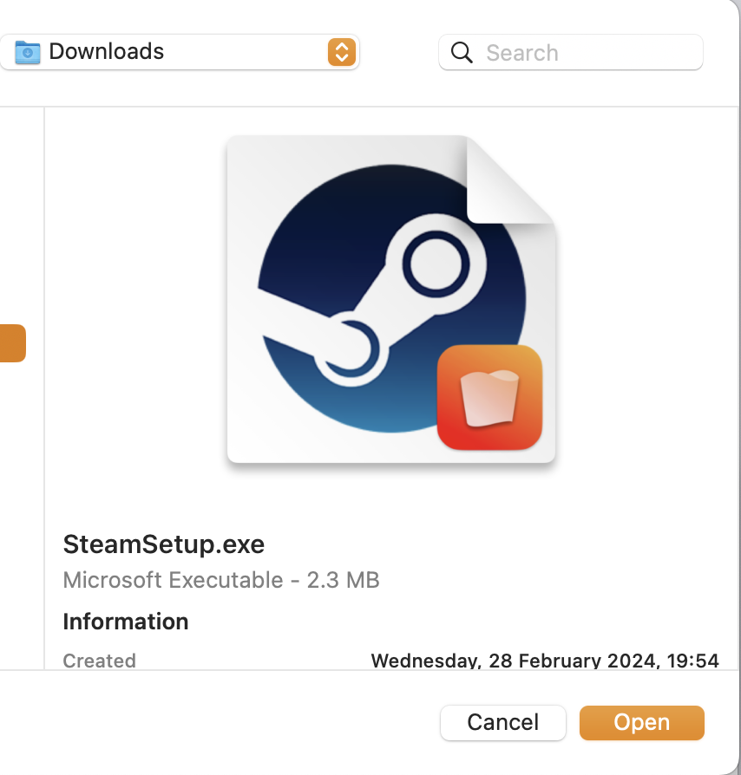
Task: Click the Microsoft Executable file type text
Action: tap(174, 580)
